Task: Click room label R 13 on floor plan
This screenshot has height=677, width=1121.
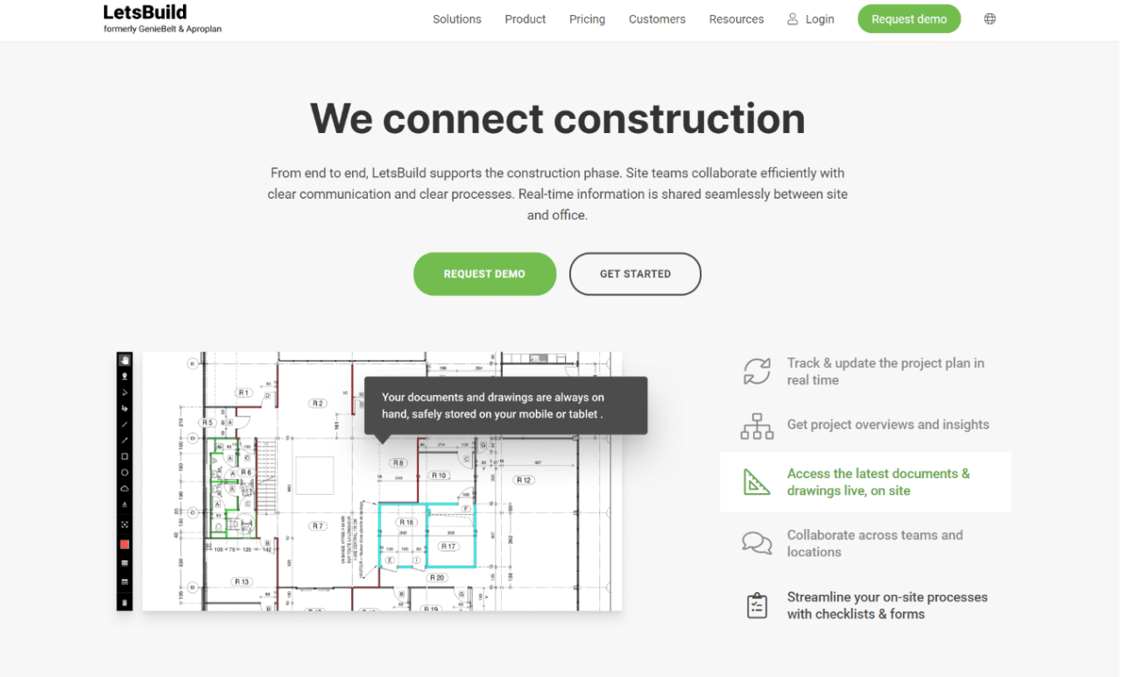Action: coord(242,582)
